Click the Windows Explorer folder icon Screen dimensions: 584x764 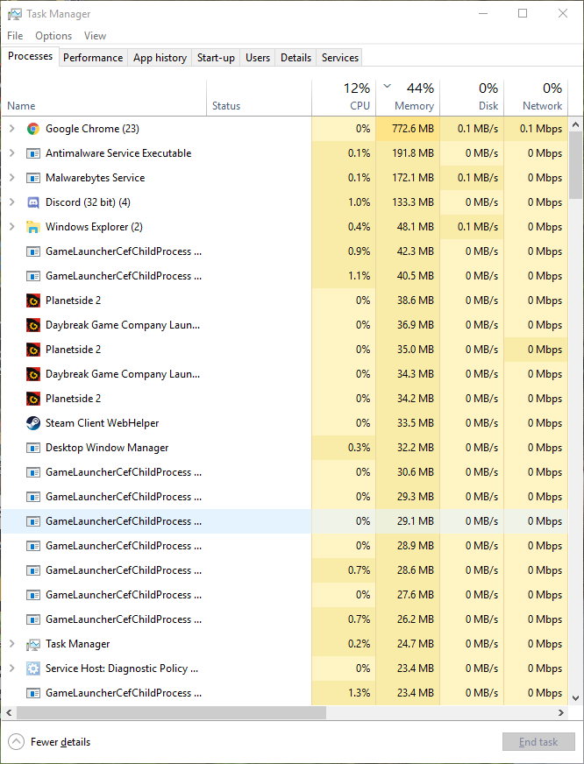33,227
